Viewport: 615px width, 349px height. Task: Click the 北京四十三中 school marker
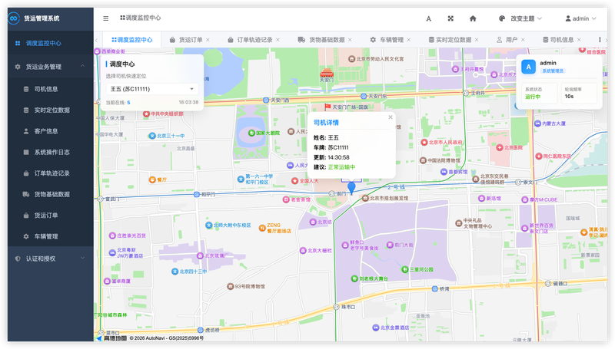pyautogui.click(x=175, y=271)
